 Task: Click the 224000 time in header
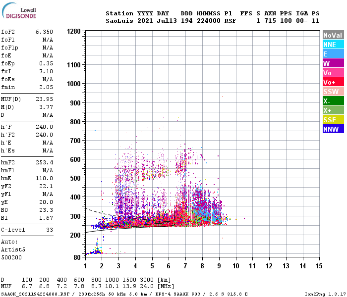point(209,21)
